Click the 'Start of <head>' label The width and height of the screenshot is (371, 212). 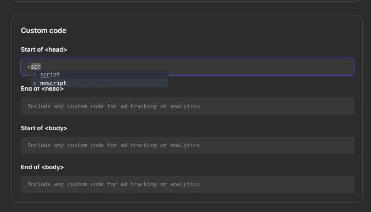[44, 49]
